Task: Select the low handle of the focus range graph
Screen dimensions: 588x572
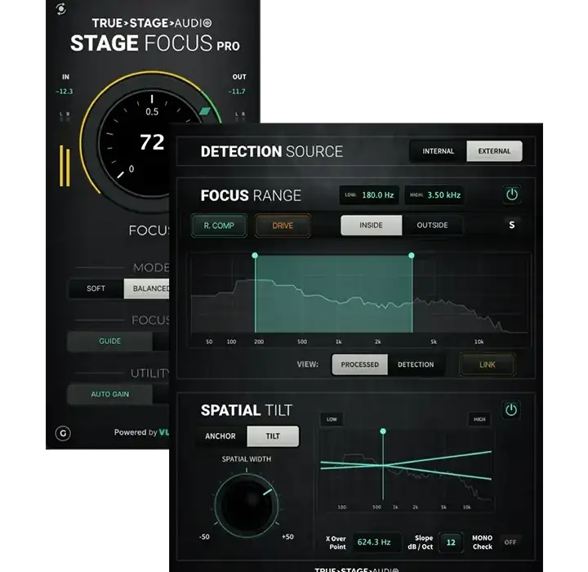Action: pyautogui.click(x=255, y=256)
